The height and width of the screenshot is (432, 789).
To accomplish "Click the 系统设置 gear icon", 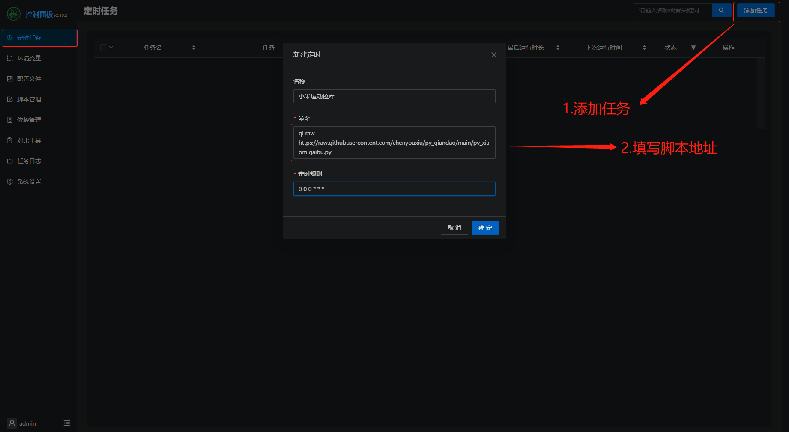I will tap(10, 182).
